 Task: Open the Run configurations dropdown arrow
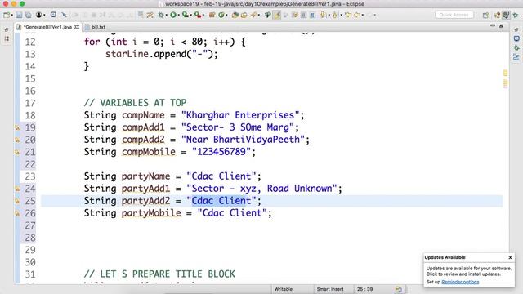click(x=178, y=15)
